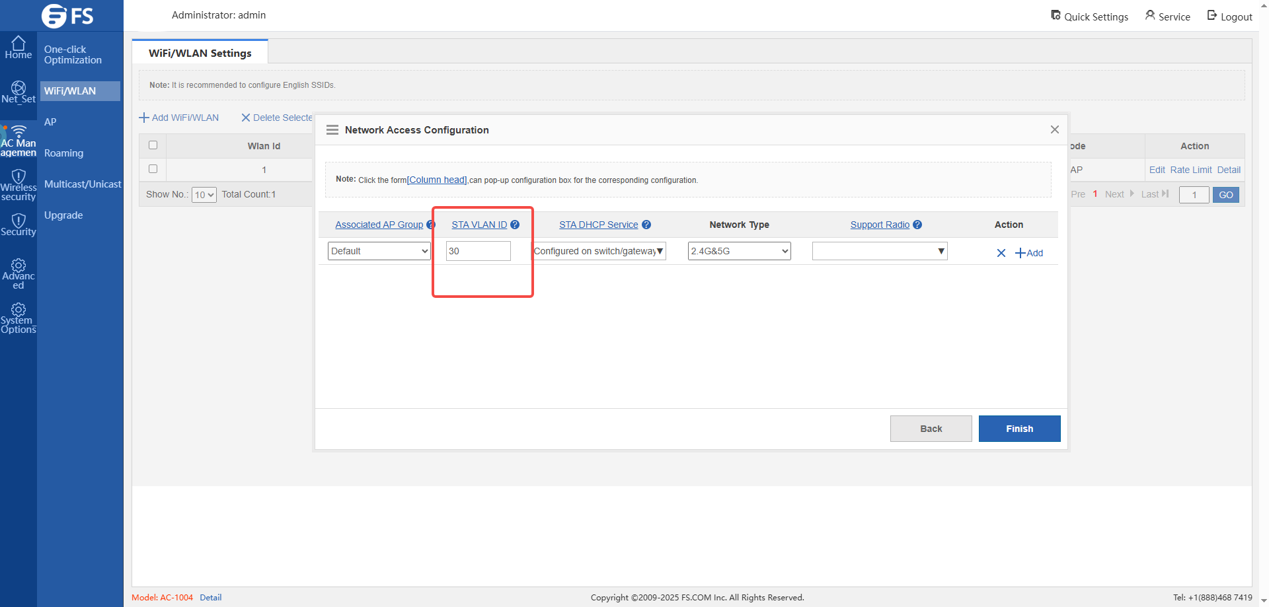Open the Support Radio dropdown
This screenshot has height=607, width=1269.
879,251
